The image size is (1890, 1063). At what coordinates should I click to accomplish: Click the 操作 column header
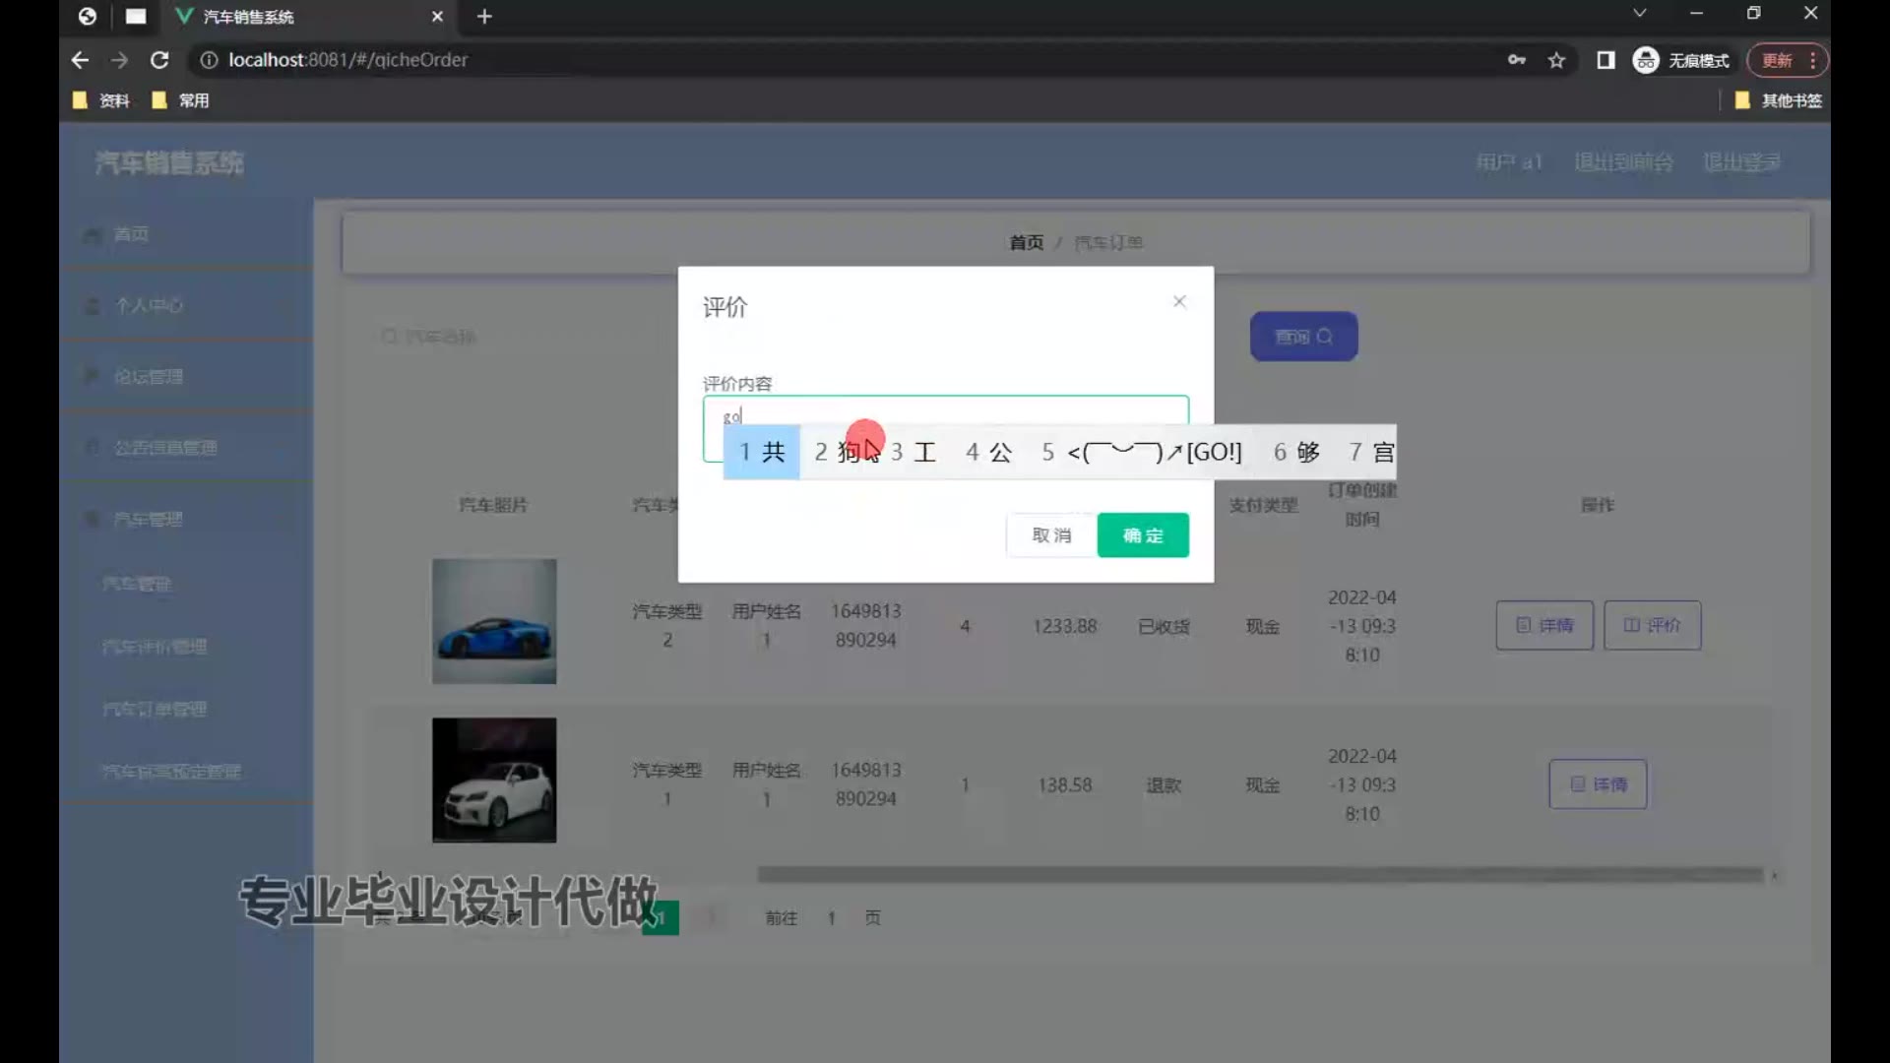[x=1598, y=505]
